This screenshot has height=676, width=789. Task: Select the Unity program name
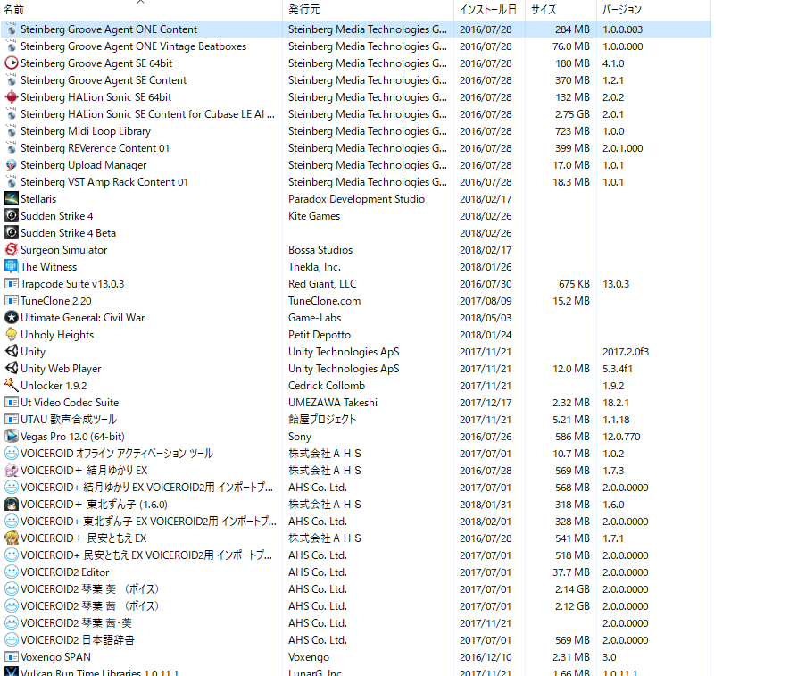[x=33, y=352]
